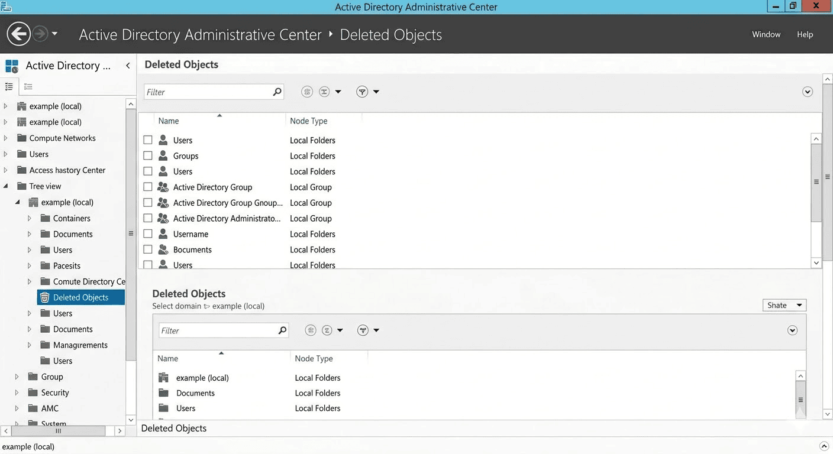
Task: Check the checkbox beside Active Directory Group
Action: click(147, 187)
